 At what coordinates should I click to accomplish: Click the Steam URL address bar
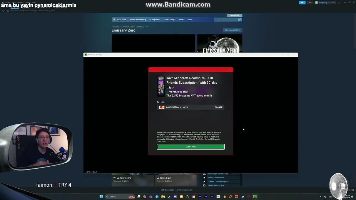(x=33, y=11)
